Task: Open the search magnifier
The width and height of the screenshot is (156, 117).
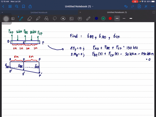Action: coord(17,6)
